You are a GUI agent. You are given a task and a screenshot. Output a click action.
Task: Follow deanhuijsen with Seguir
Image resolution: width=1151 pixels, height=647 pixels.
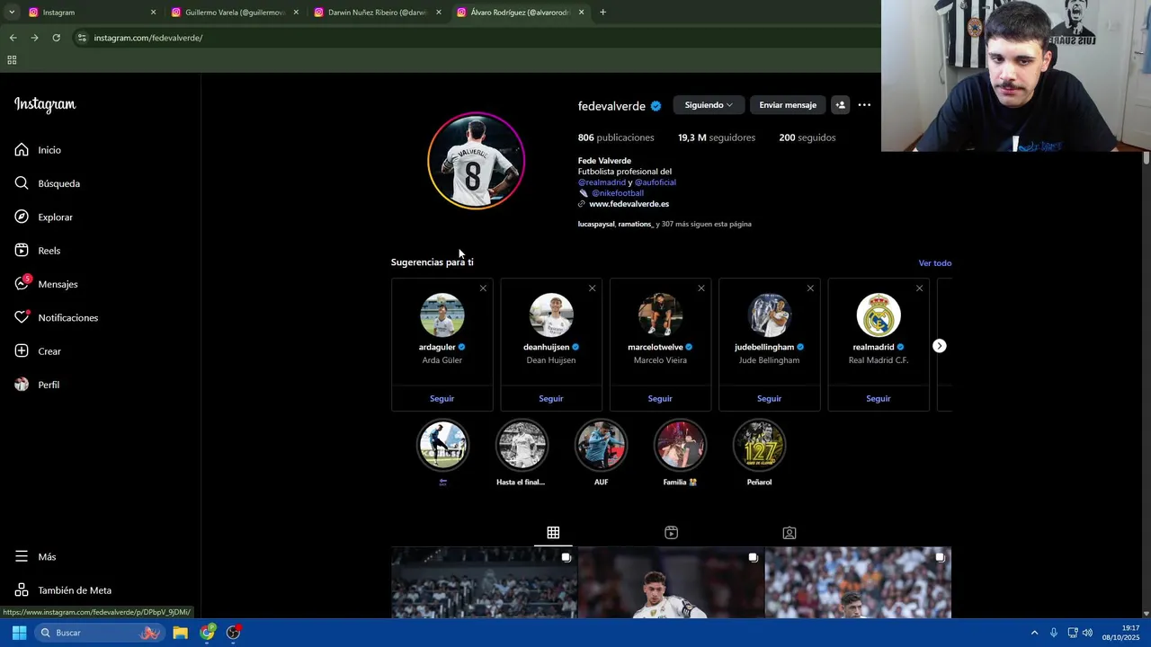[551, 399]
